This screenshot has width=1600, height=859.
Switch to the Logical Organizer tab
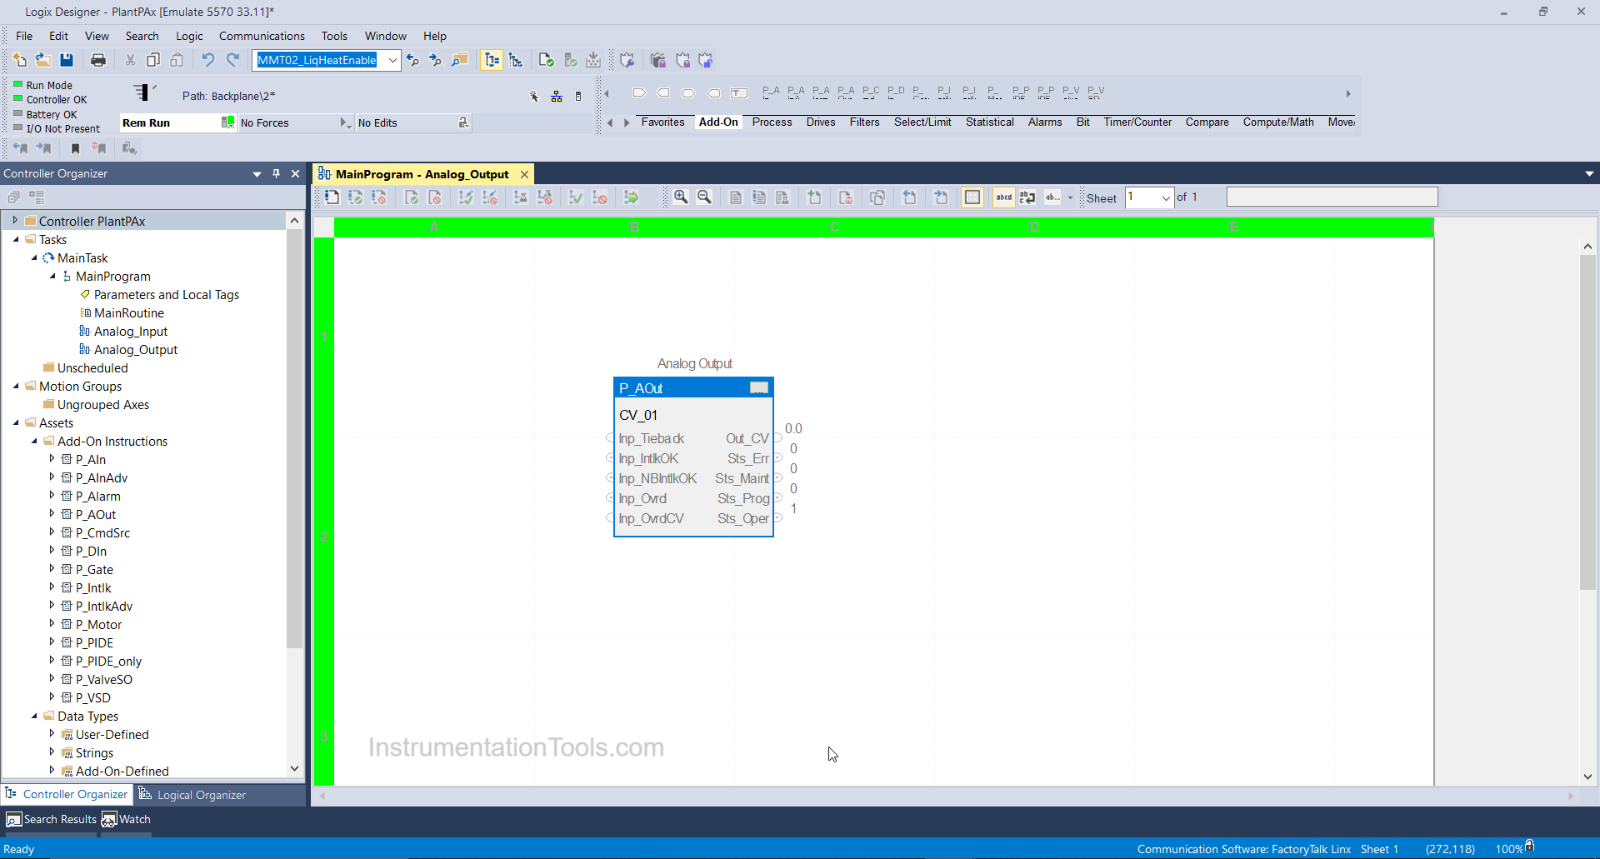pos(192,794)
